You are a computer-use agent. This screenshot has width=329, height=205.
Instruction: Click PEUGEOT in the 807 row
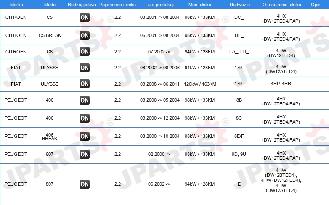[16, 184]
